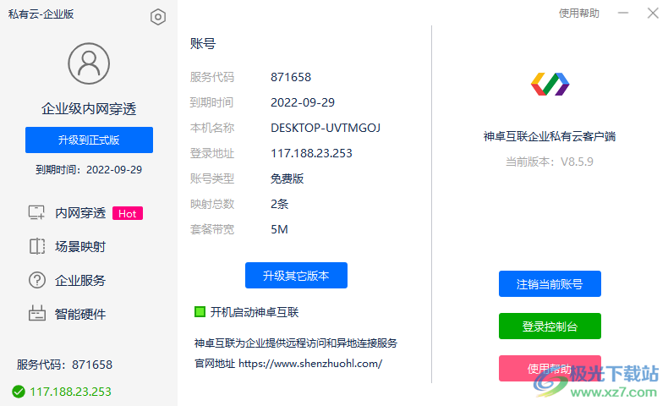Click account type value 免费版
The height and width of the screenshot is (406, 668).
[x=287, y=178]
